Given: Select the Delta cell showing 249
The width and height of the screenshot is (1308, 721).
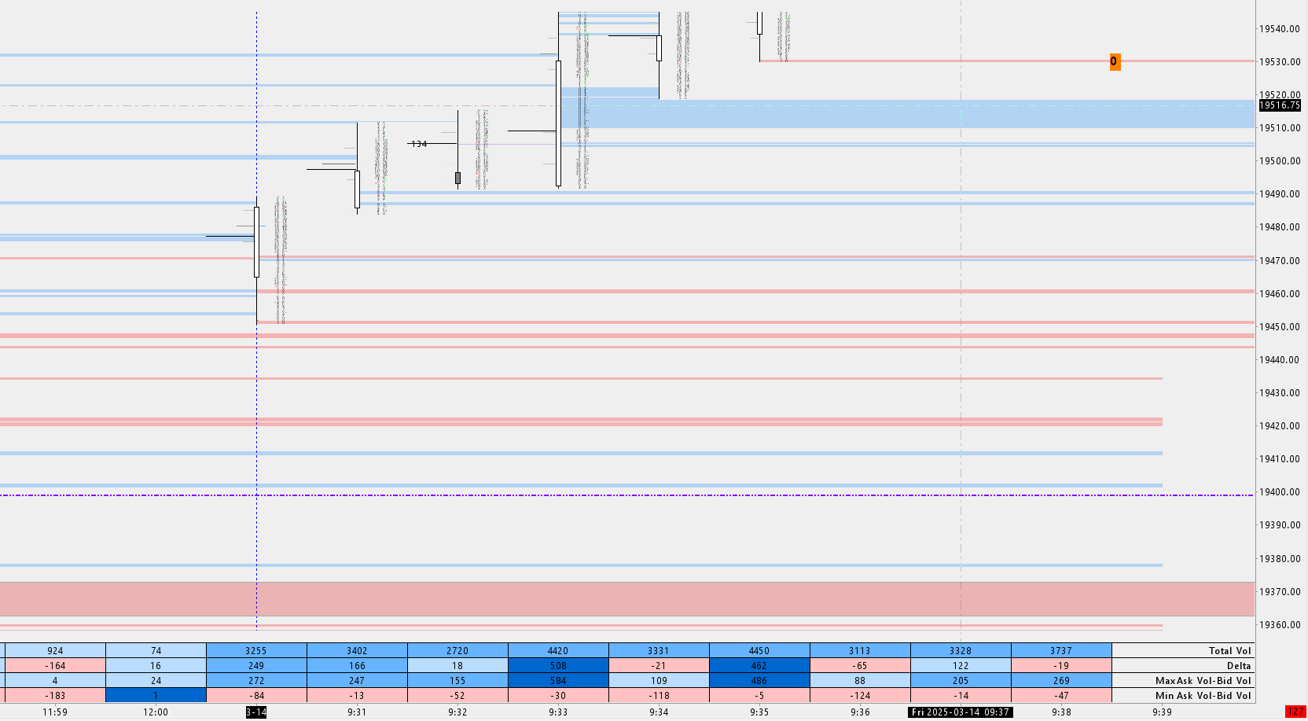Looking at the screenshot, I should [x=256, y=665].
